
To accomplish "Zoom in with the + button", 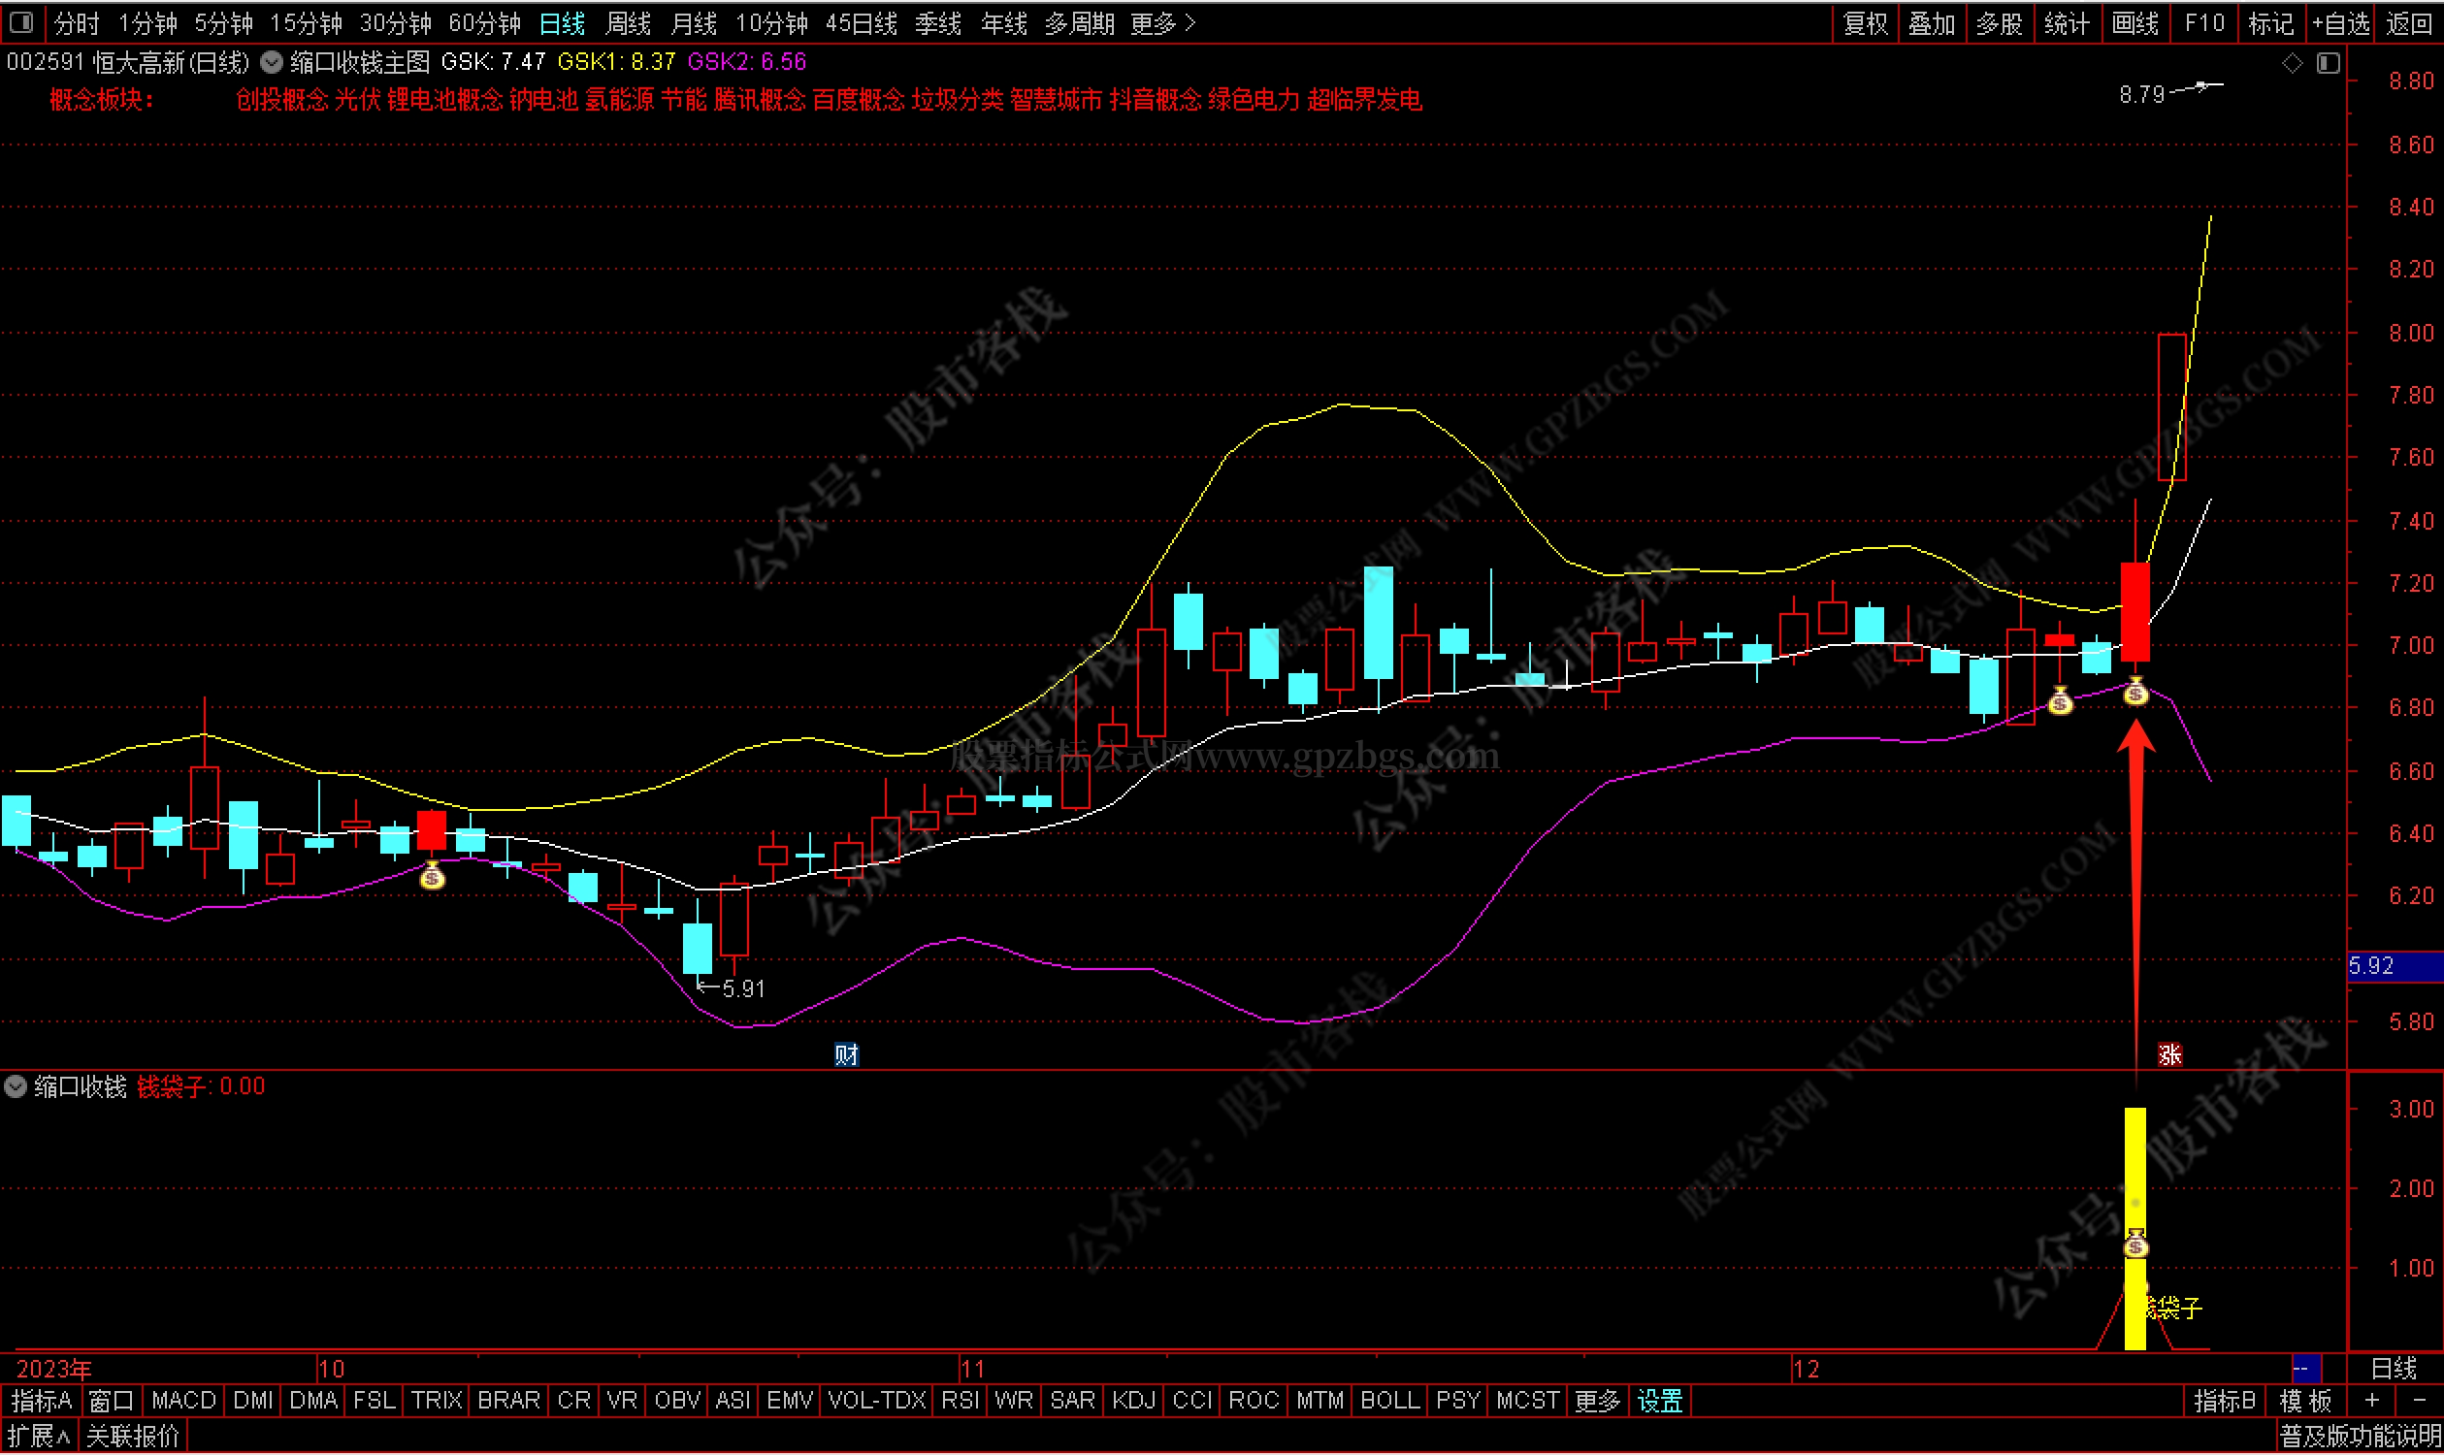I will click(2372, 1402).
